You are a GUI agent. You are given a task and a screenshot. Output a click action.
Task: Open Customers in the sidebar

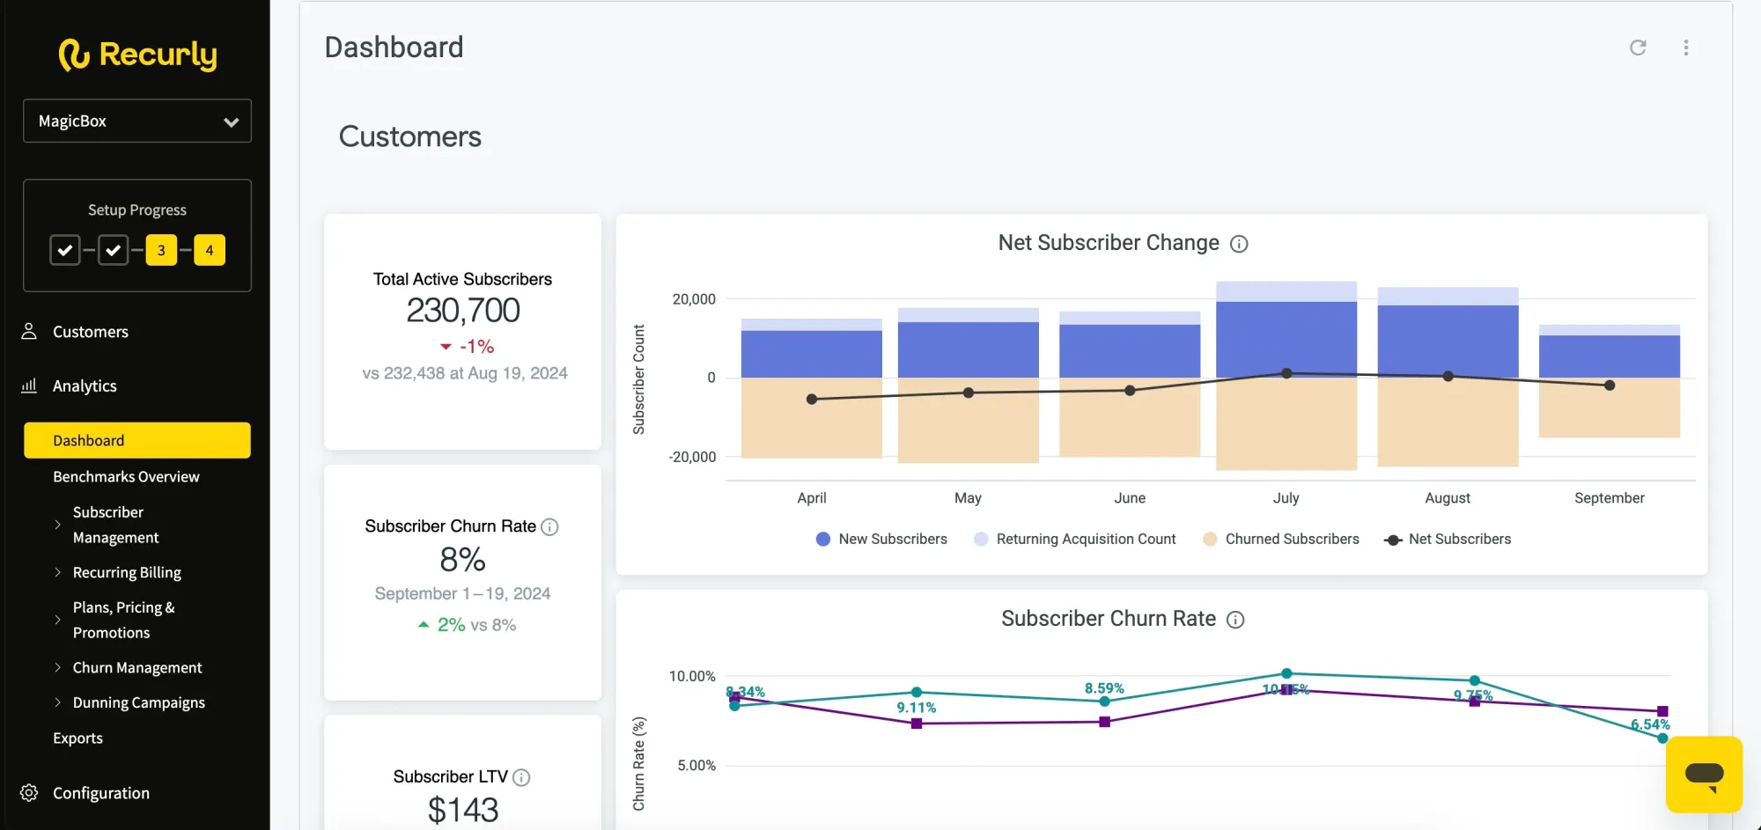(x=91, y=332)
